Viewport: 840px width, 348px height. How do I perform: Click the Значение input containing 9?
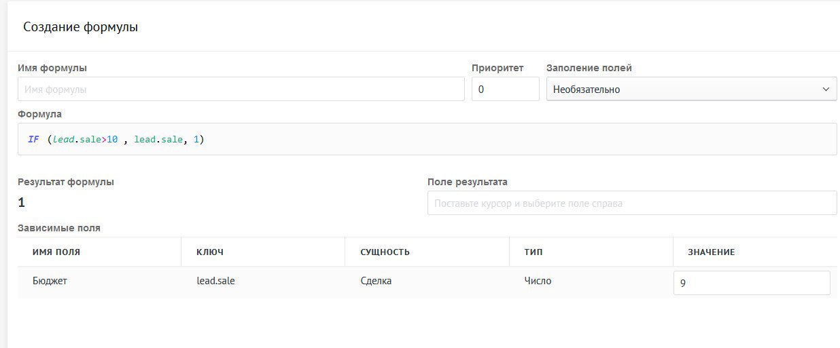[751, 284]
